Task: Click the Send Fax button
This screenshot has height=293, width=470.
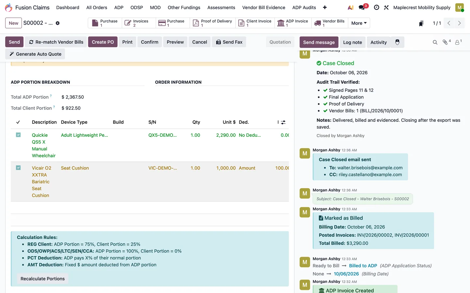Action: point(229,42)
